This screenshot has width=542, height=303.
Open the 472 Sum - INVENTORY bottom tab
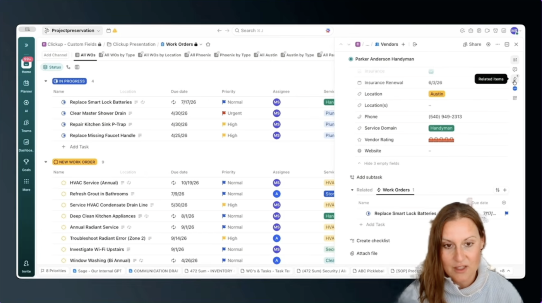coord(209,271)
